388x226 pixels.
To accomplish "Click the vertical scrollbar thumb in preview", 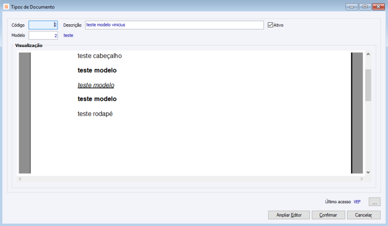I will 368,85.
